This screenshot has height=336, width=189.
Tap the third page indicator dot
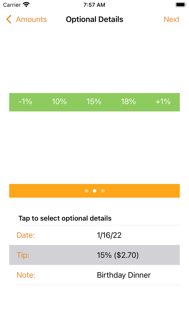click(103, 191)
